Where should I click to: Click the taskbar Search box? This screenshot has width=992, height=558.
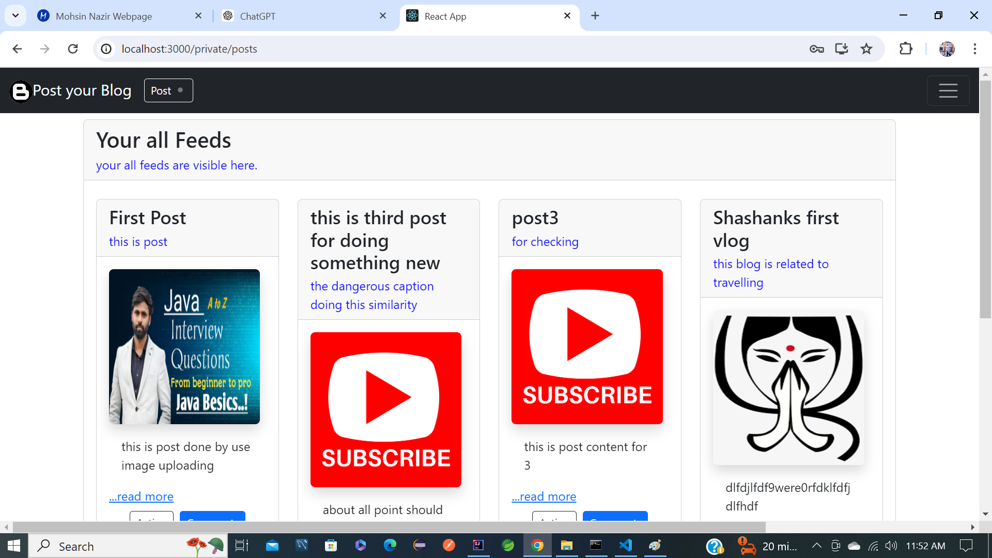coord(128,546)
